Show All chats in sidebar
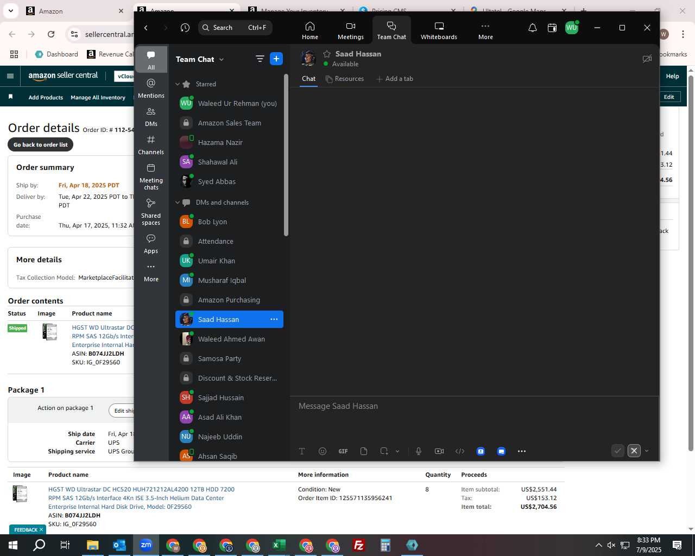Viewport: 695px width, 556px height. point(151,60)
